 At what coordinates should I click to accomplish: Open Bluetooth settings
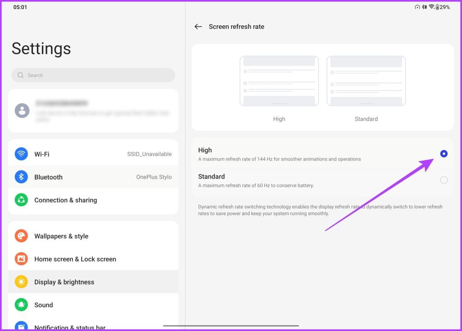pos(93,177)
